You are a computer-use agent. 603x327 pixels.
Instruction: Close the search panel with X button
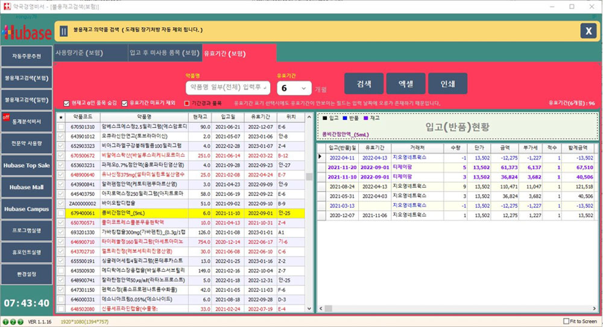point(589,31)
